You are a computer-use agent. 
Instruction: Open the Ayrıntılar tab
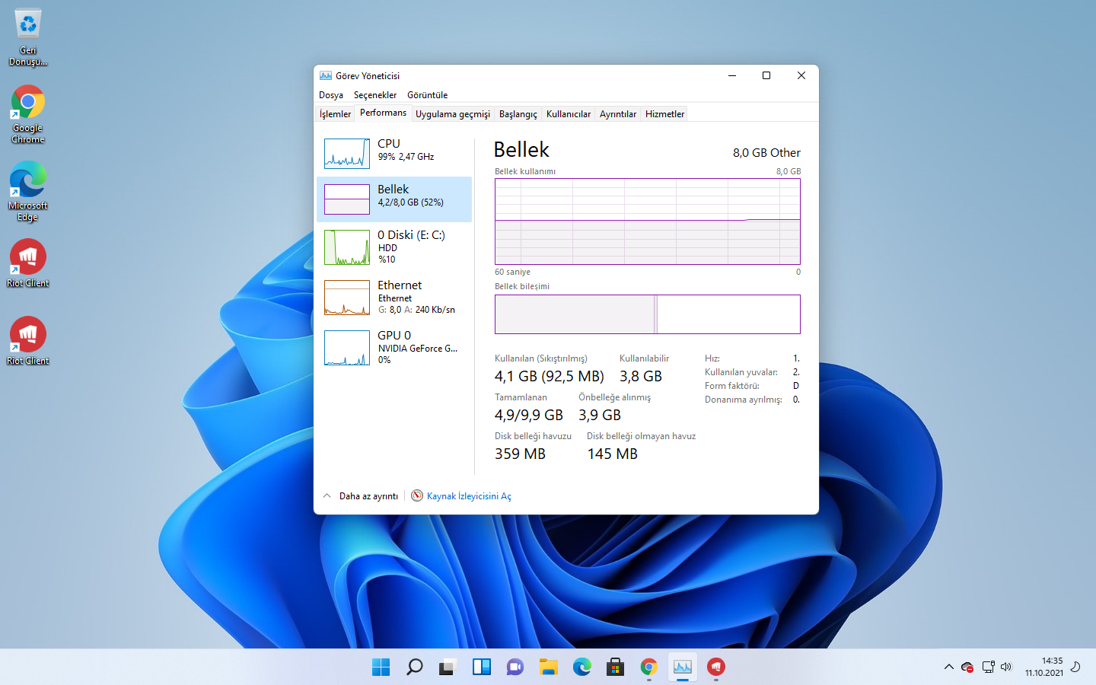[x=618, y=114]
